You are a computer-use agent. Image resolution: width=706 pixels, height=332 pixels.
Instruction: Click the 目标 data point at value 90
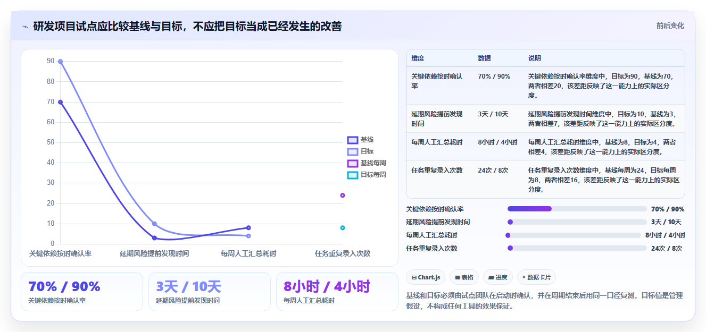[x=60, y=62]
